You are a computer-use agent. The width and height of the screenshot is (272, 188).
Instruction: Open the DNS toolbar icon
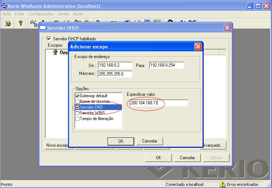click(147, 21)
